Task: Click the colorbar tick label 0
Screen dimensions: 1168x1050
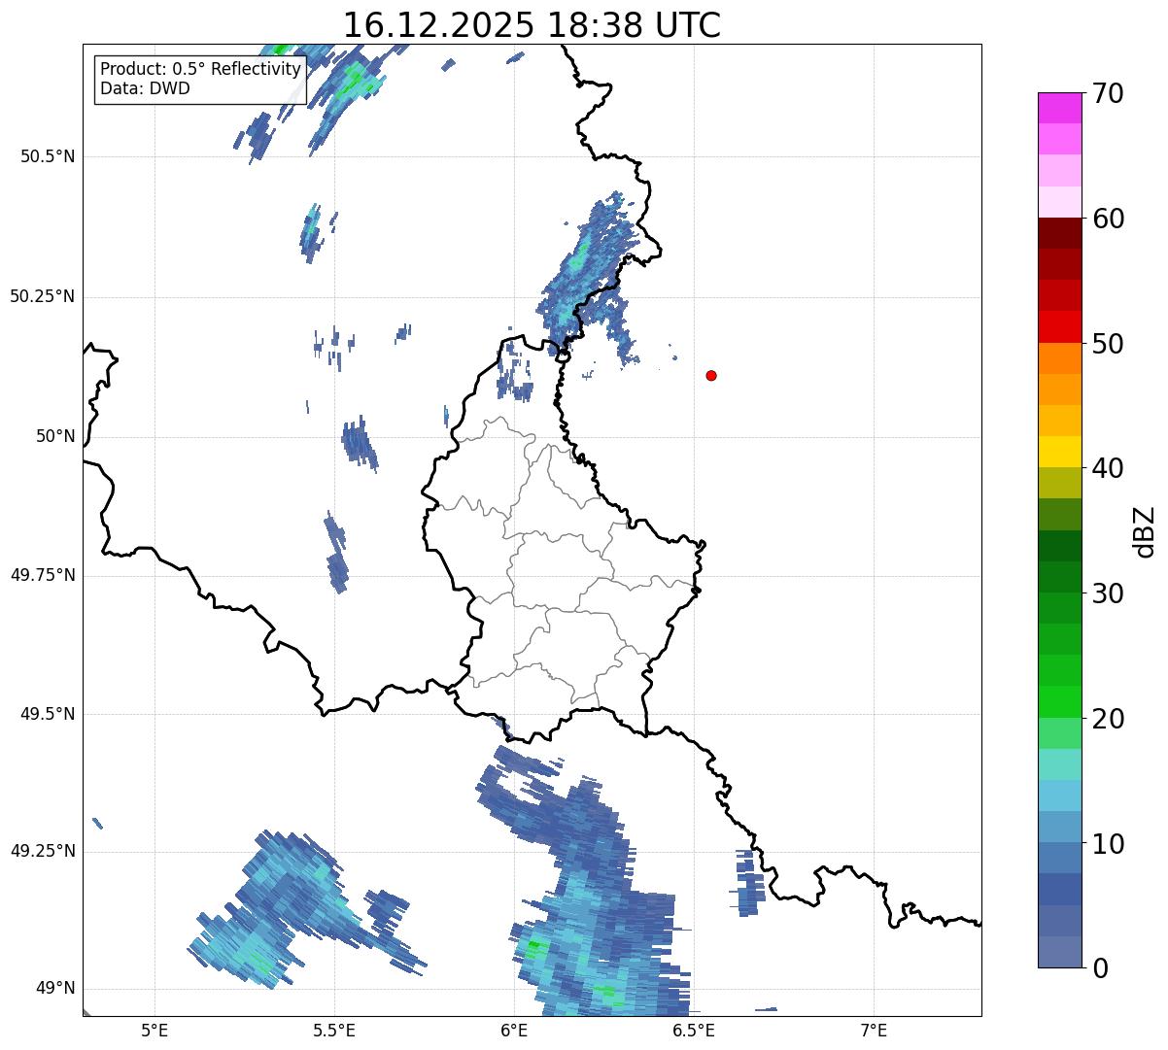Action: pos(1100,968)
